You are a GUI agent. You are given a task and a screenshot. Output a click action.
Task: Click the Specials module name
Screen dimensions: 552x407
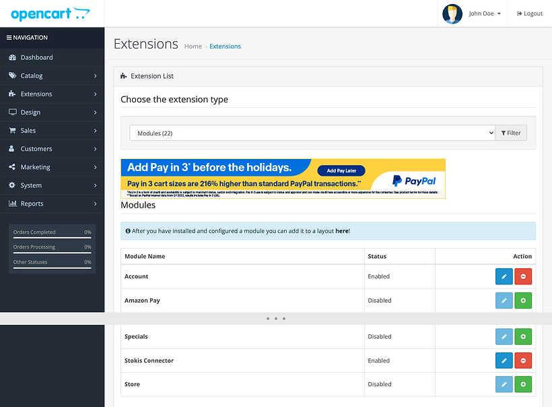pyautogui.click(x=136, y=336)
